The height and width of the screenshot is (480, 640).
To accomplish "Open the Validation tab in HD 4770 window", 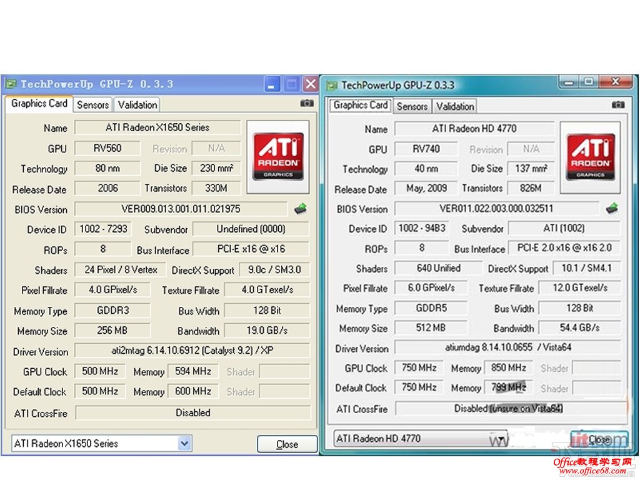I will click(455, 106).
